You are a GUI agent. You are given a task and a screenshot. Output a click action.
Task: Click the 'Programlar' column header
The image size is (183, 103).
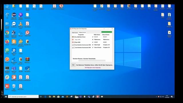click(81, 35)
